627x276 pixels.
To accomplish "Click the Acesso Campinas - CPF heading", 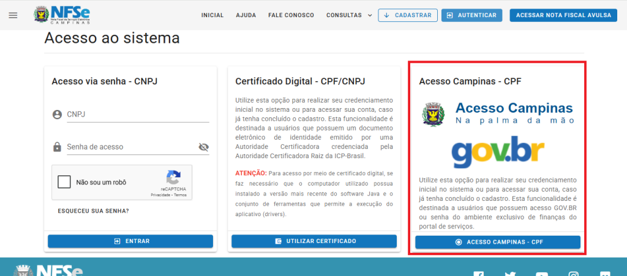I will tap(470, 81).
